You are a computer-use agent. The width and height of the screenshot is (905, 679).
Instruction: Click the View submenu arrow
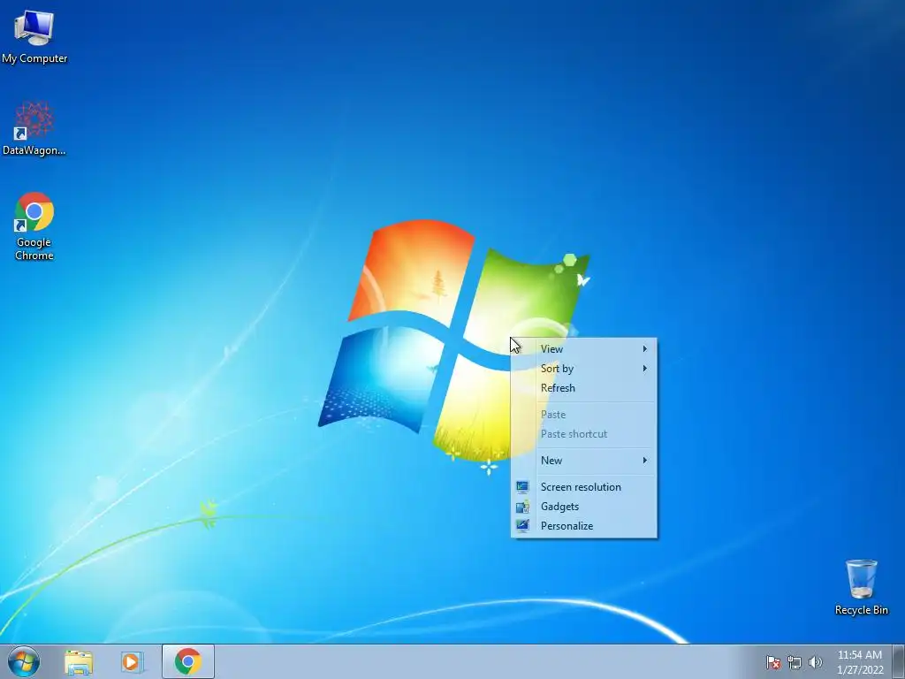pyautogui.click(x=645, y=348)
